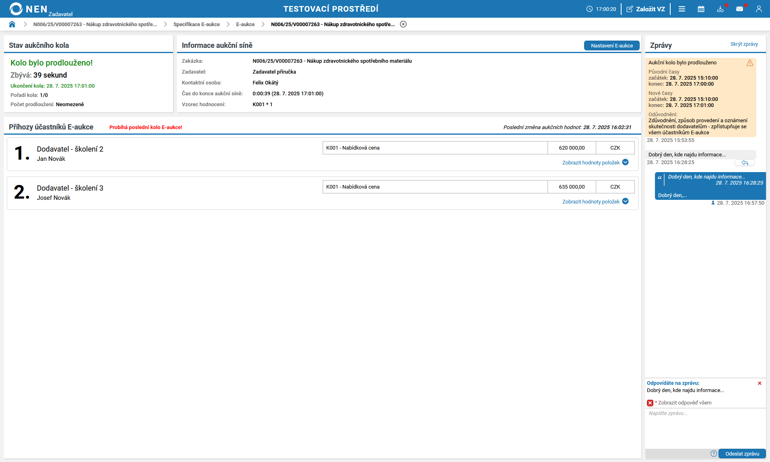Open the hamburger menu icon
The height and width of the screenshot is (462, 770).
pos(681,9)
